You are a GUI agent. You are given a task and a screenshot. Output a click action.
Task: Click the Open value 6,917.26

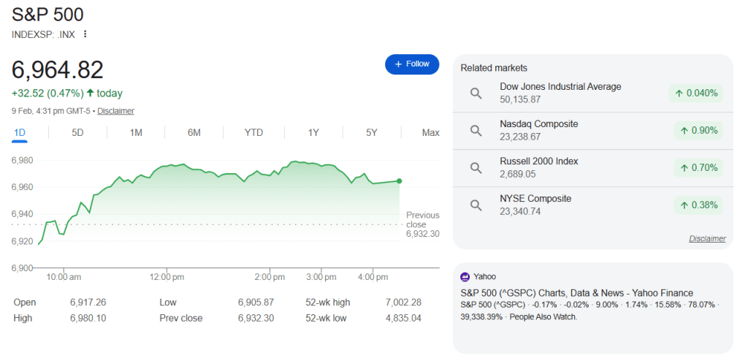click(88, 303)
